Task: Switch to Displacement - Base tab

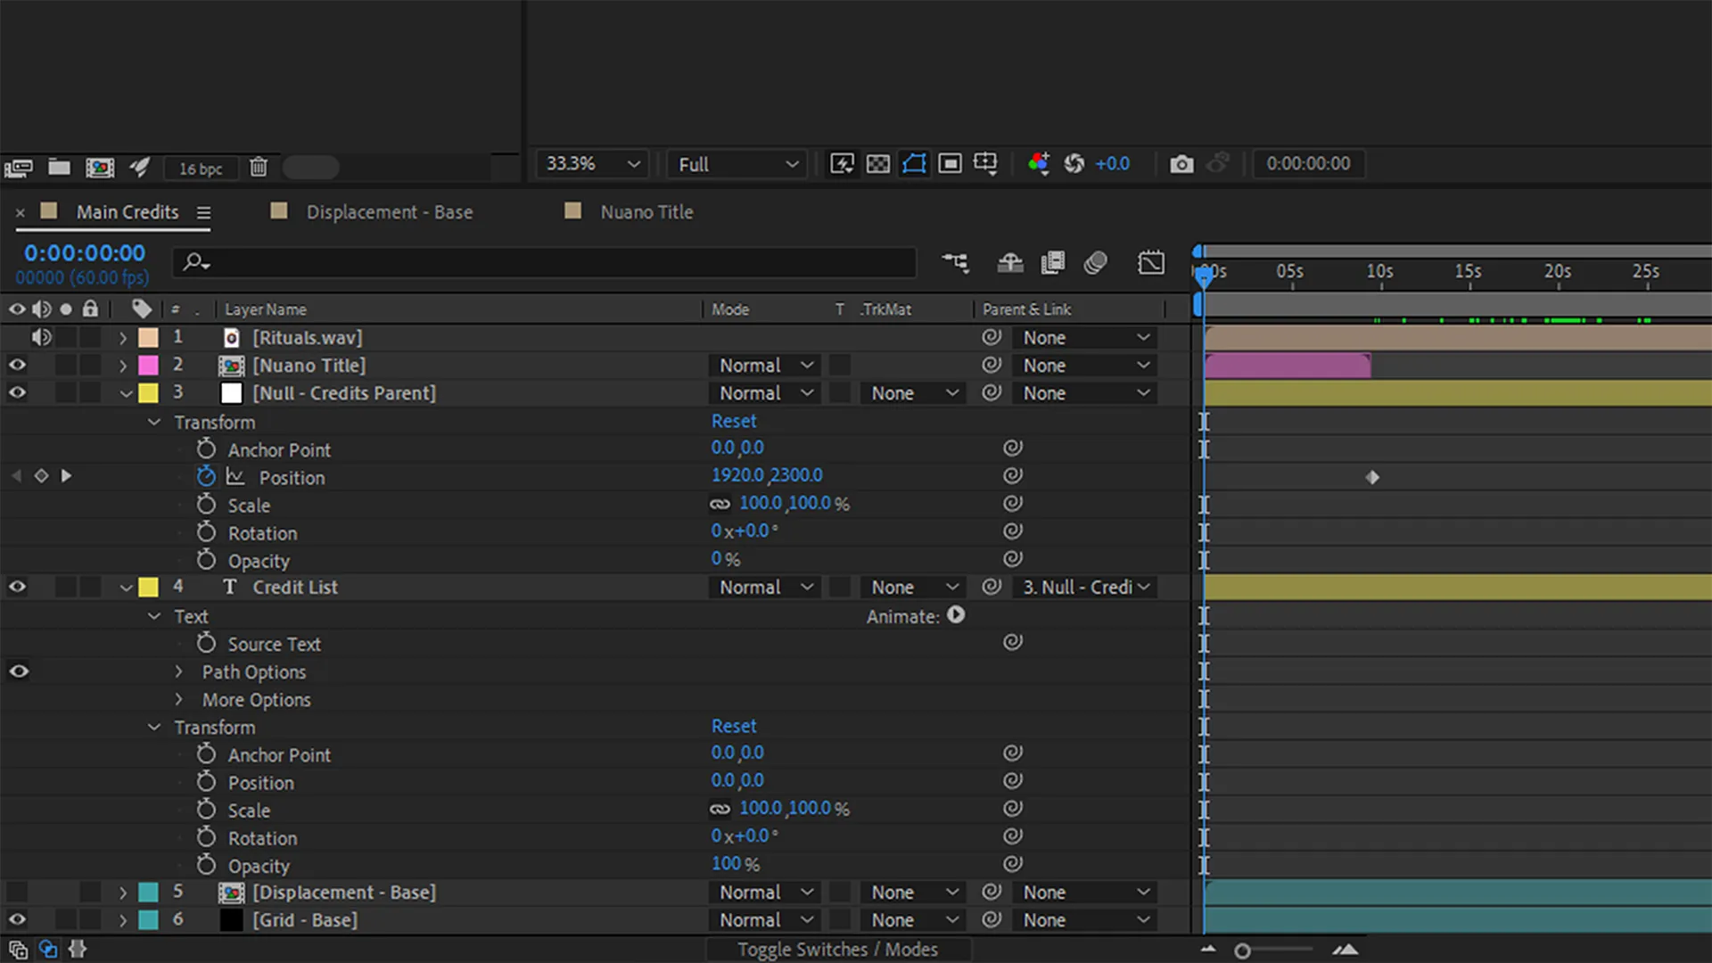Action: (390, 212)
